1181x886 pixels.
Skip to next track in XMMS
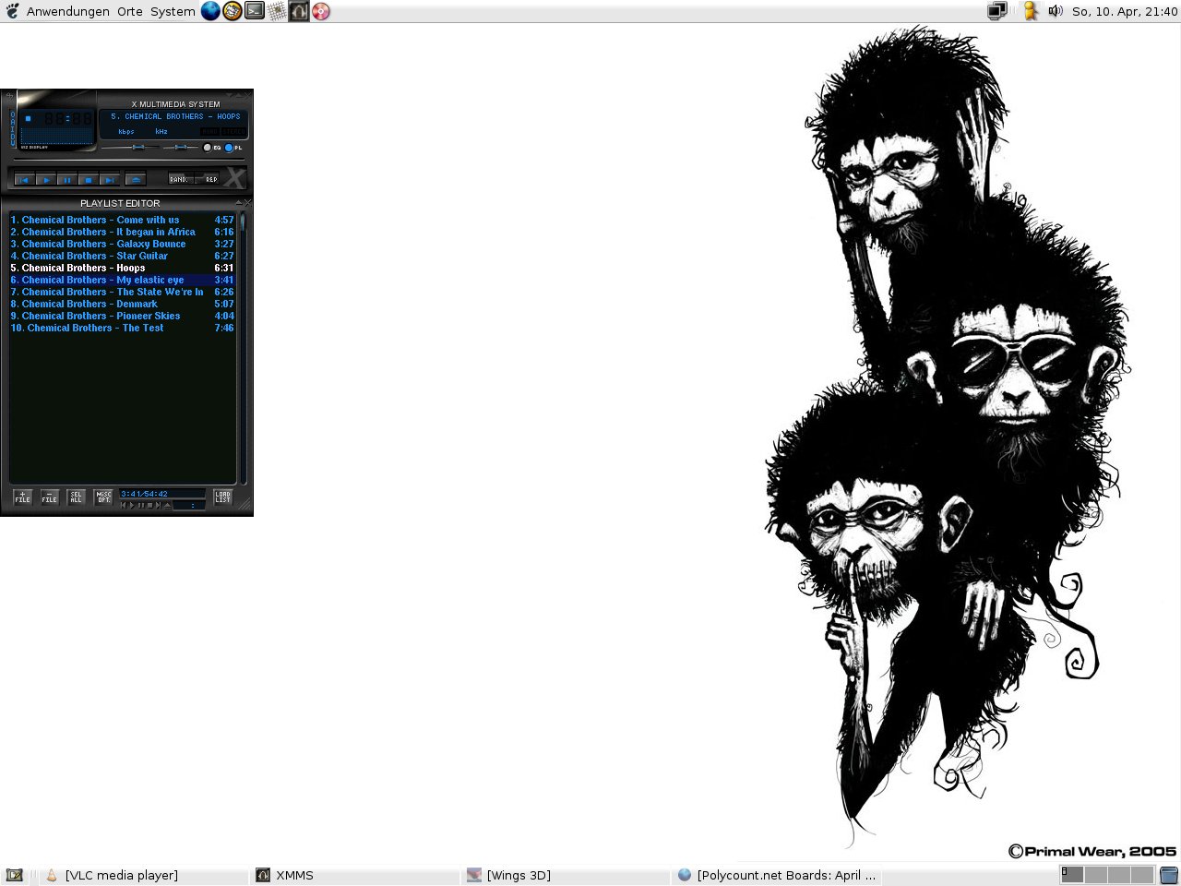(110, 180)
